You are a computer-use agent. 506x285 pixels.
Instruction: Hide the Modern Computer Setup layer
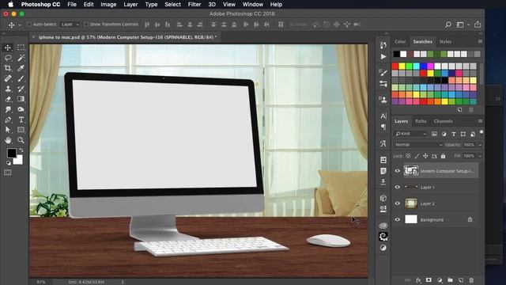pyautogui.click(x=398, y=171)
